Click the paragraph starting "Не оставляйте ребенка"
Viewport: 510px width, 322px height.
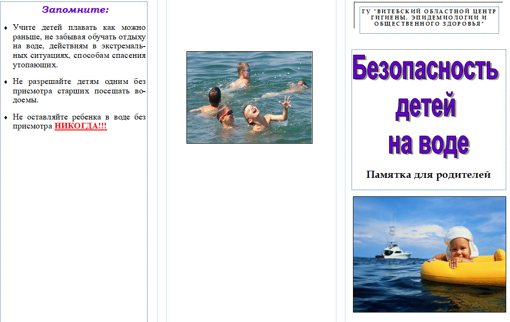[x=79, y=121]
